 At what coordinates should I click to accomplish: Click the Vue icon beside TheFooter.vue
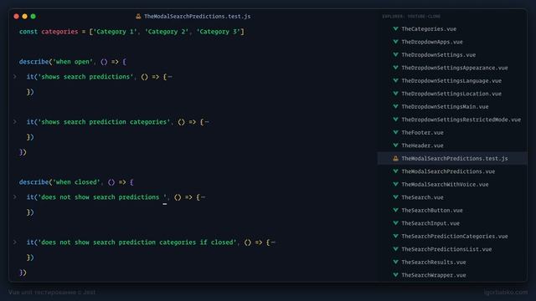pyautogui.click(x=395, y=132)
